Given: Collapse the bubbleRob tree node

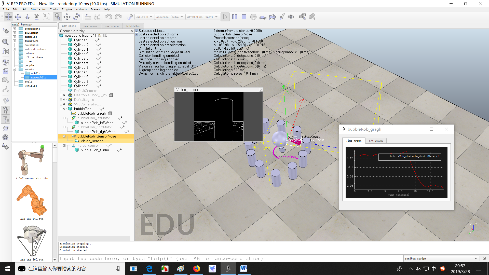Looking at the screenshot, I should pos(61,109).
